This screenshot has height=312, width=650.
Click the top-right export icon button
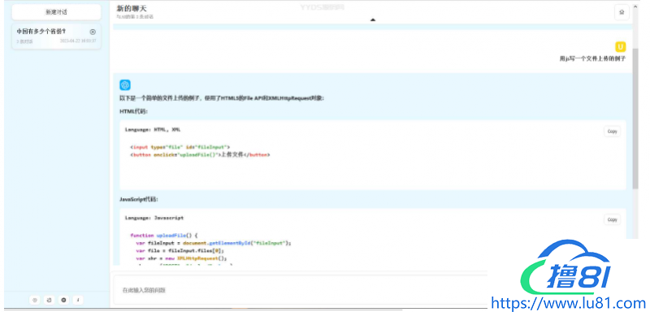pos(622,12)
